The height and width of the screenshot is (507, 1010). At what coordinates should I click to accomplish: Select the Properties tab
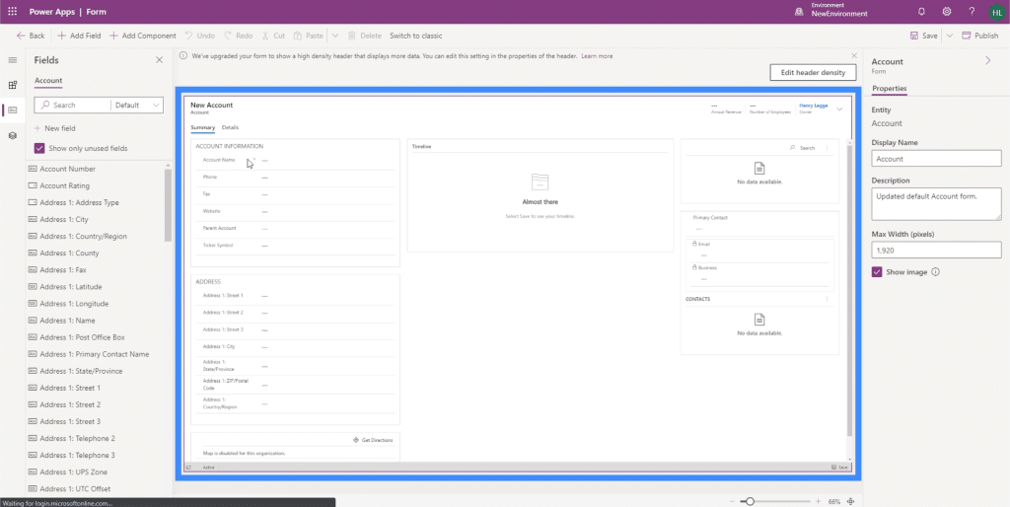[889, 88]
